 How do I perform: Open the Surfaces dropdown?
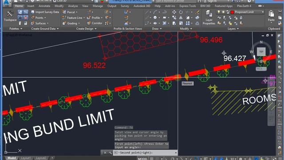[39, 23]
